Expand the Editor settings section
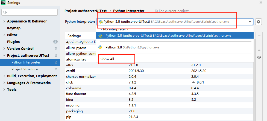The height and width of the screenshot is (121, 267). (x=4, y=35)
